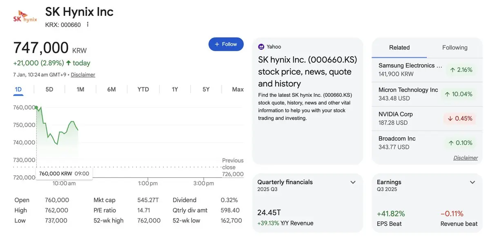Open the Disclaimer link under the price
Viewport: 490px width, 241px height.
[83, 75]
